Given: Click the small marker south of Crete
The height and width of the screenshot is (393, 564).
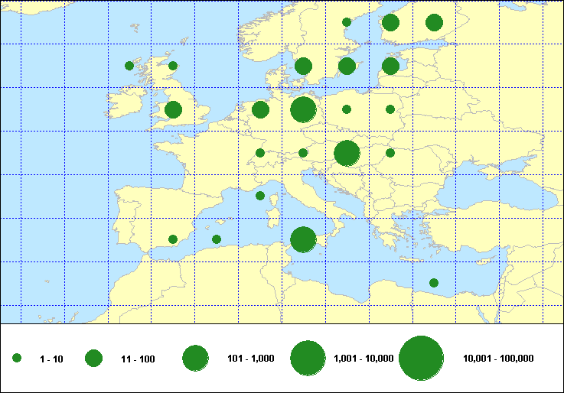Looking at the screenshot, I should (x=434, y=283).
